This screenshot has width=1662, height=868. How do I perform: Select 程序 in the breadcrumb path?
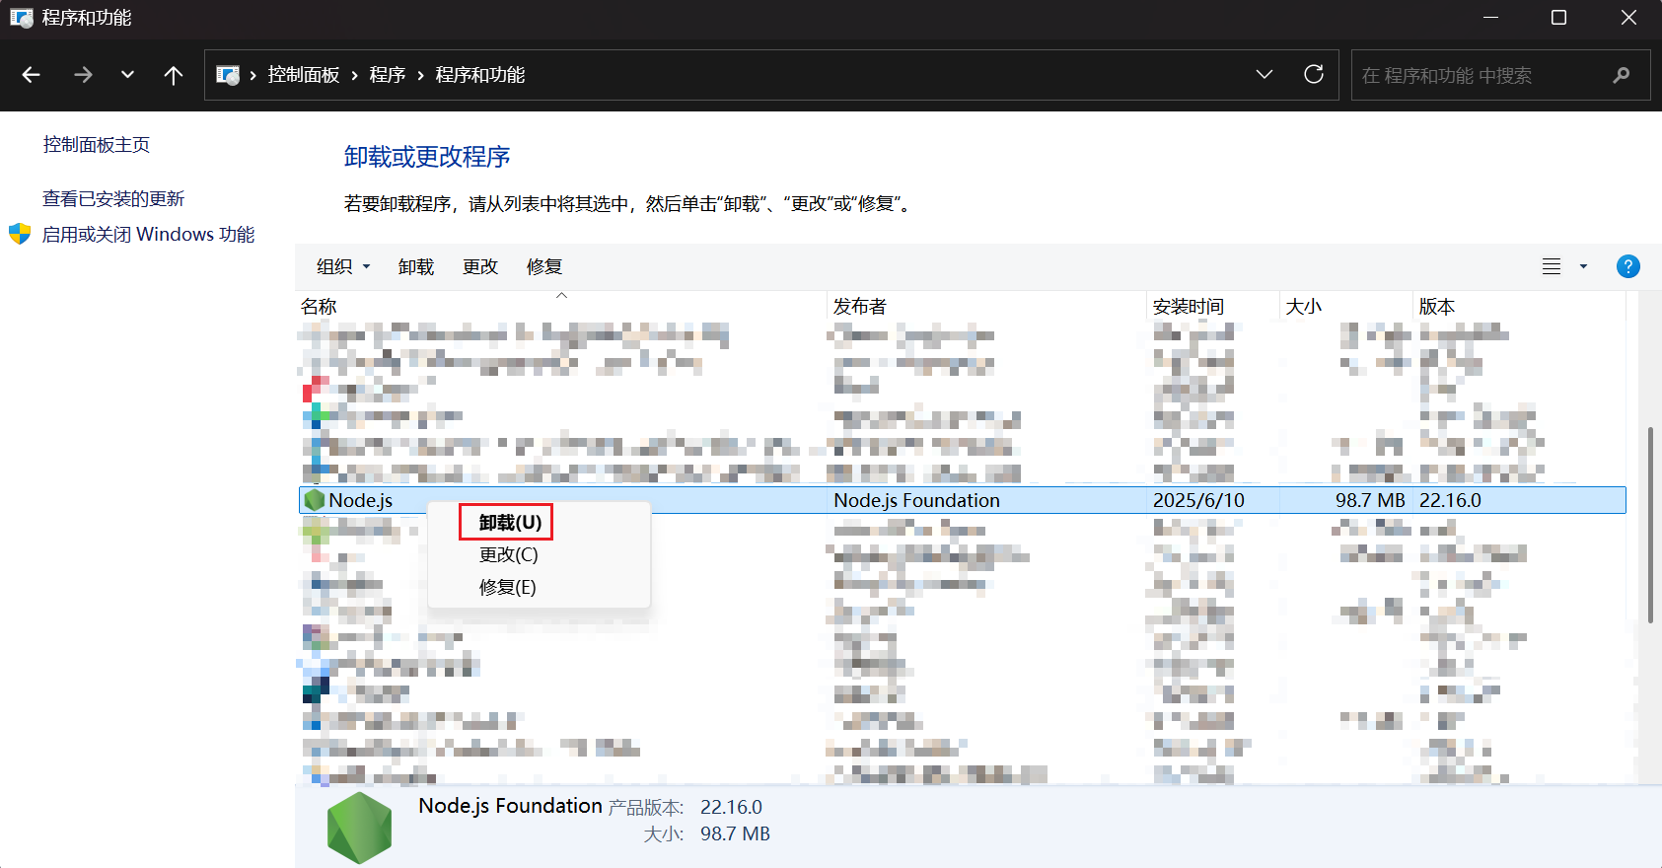tap(388, 75)
